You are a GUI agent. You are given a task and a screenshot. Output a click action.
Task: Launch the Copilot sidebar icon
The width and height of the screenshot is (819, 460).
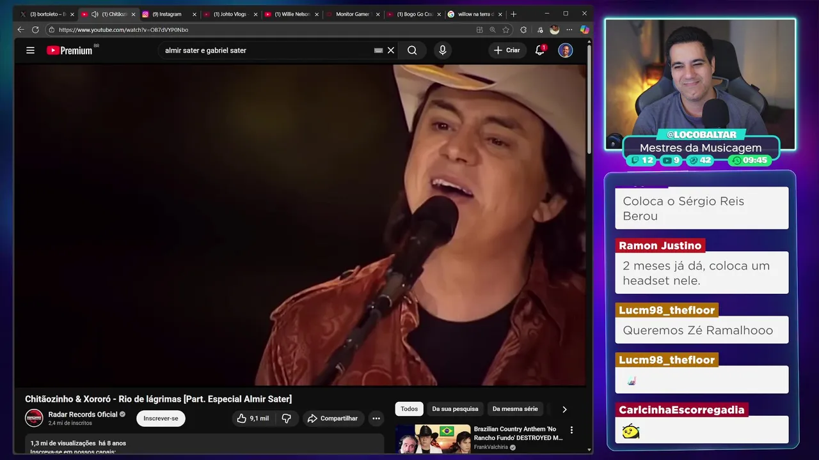(x=584, y=29)
